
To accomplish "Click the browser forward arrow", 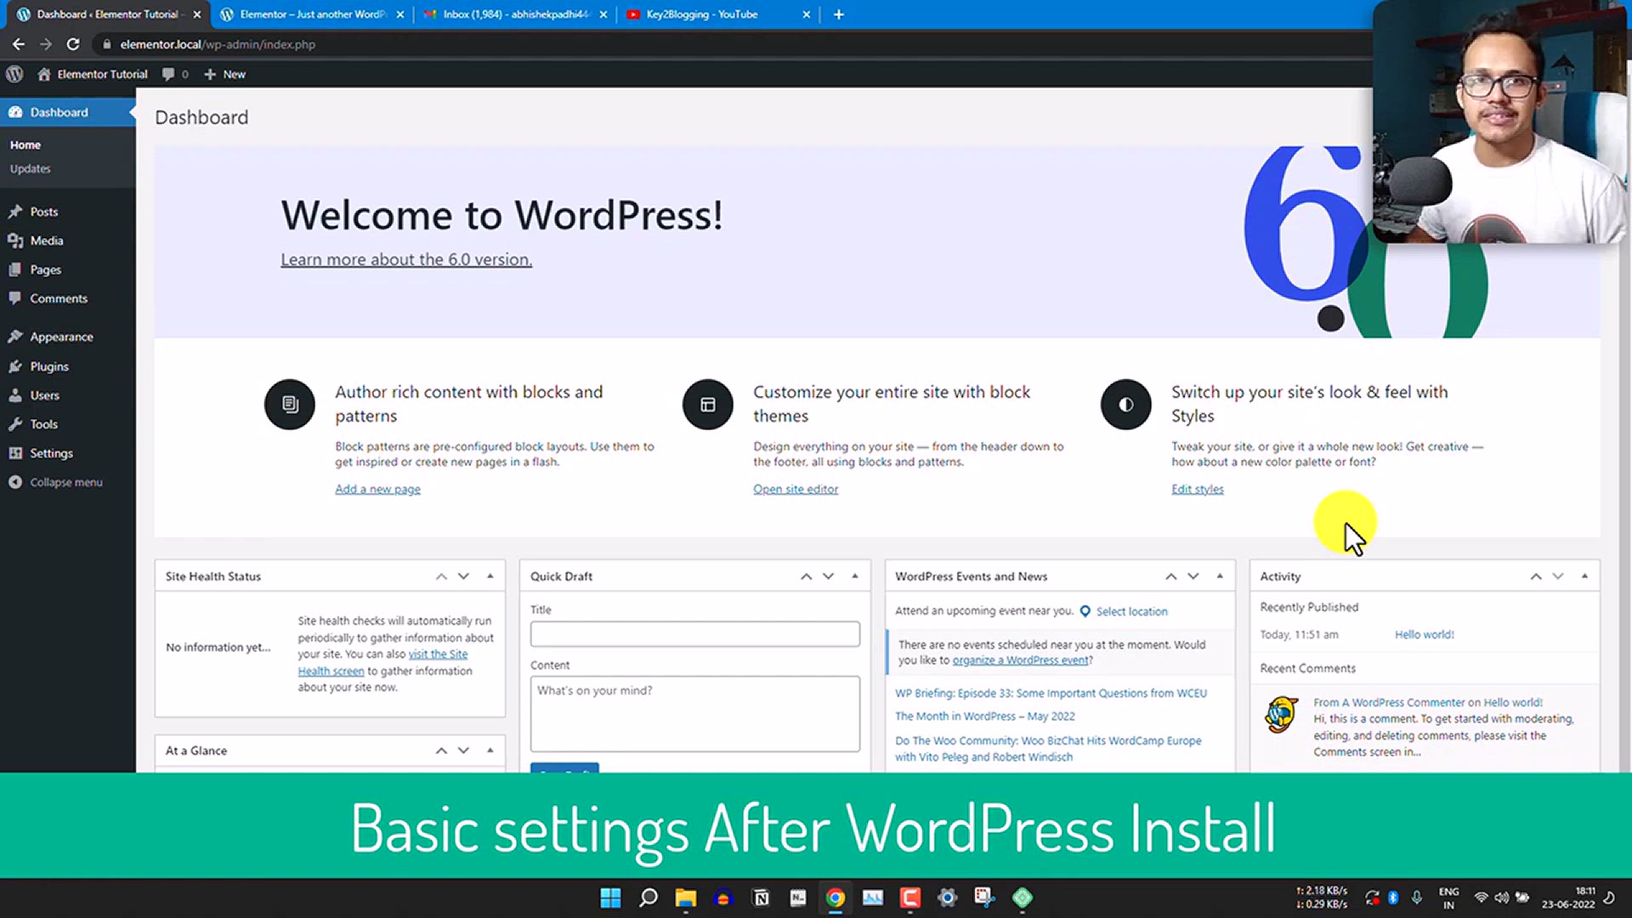I will [46, 44].
